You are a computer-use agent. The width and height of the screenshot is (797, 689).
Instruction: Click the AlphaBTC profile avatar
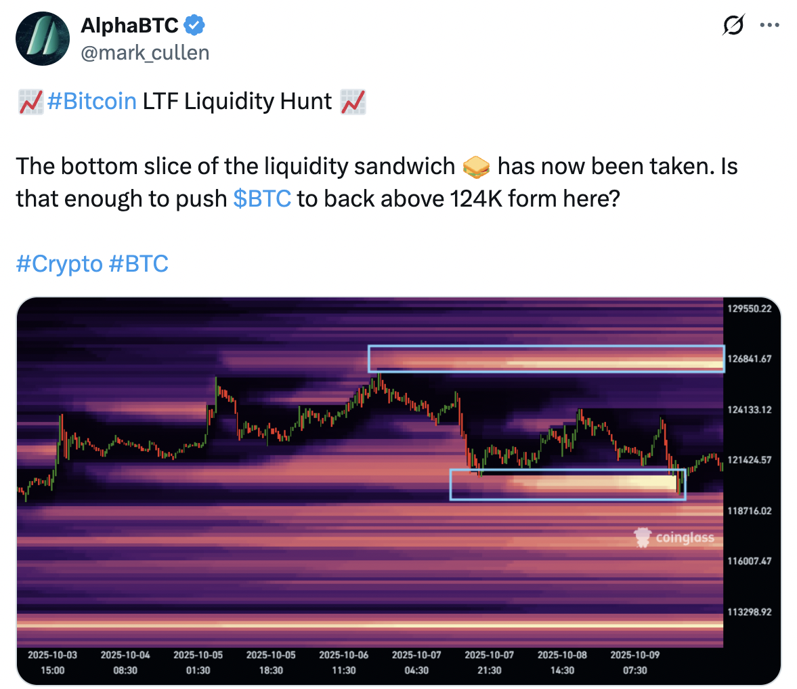[43, 39]
